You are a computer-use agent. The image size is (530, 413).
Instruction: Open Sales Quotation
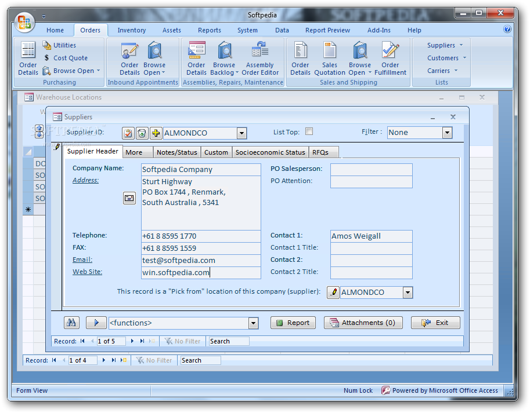tap(330, 59)
